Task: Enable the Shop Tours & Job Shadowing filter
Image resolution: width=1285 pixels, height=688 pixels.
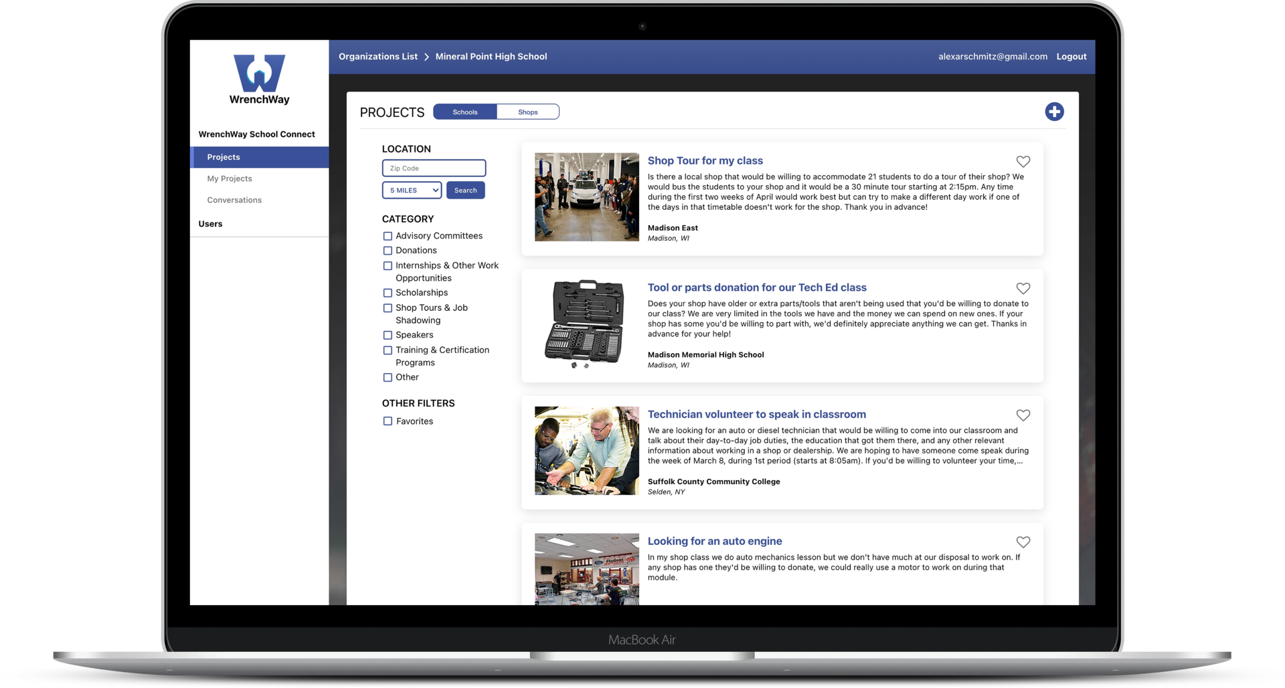Action: (388, 308)
